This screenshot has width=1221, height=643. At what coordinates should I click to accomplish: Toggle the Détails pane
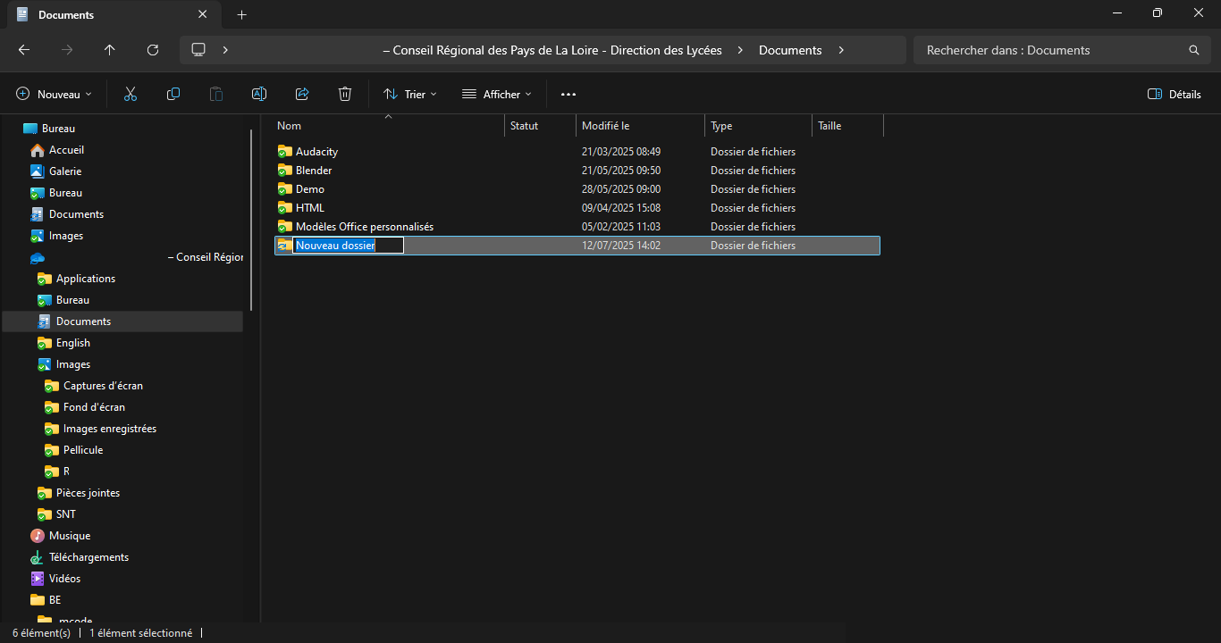(x=1175, y=94)
